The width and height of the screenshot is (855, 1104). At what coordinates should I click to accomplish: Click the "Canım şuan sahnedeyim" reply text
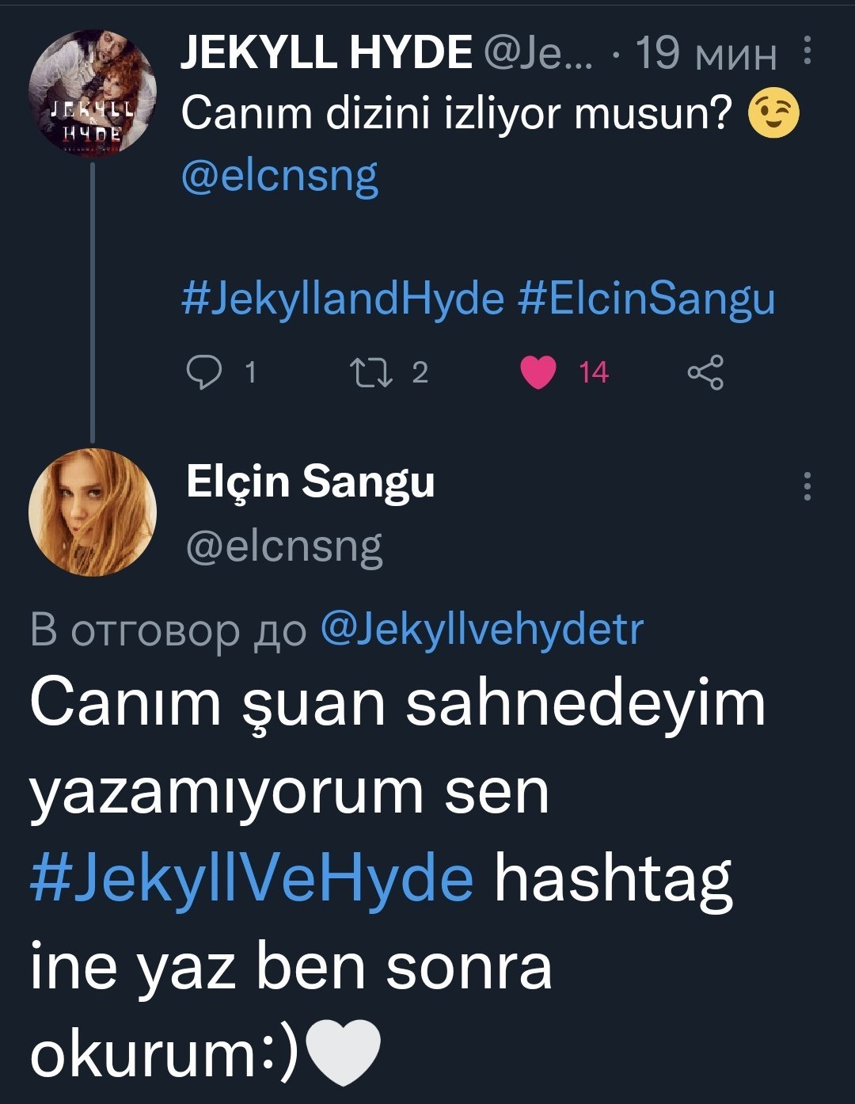pos(397,704)
